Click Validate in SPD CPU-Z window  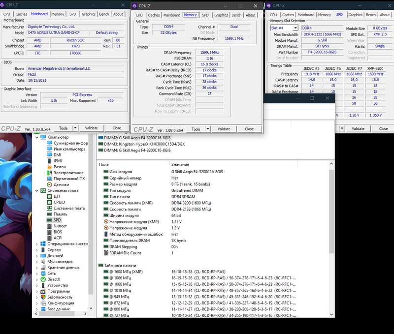pos(358,129)
